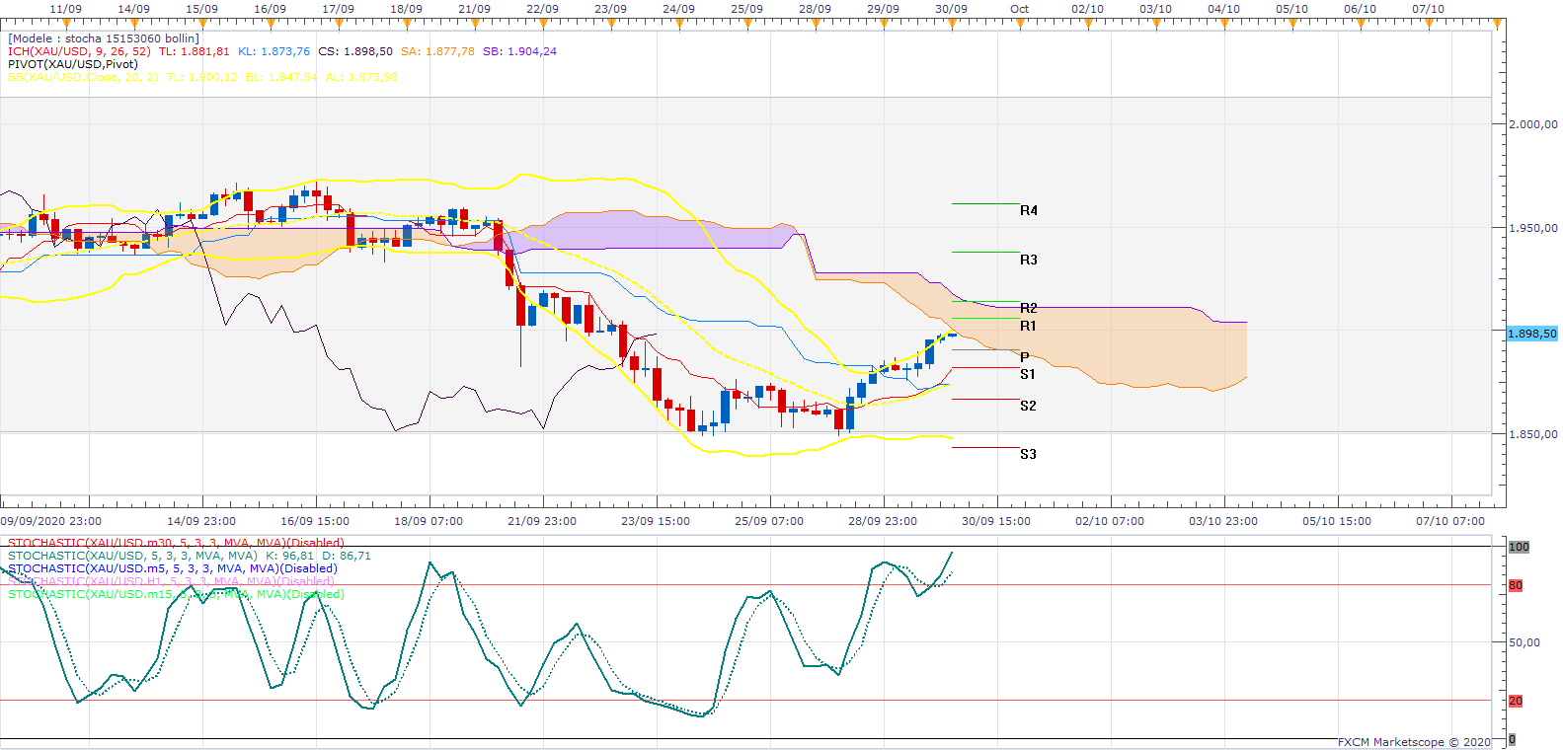Select the orange triangle below 04/10
This screenshot has width=1563, height=750.
[x=1223, y=24]
